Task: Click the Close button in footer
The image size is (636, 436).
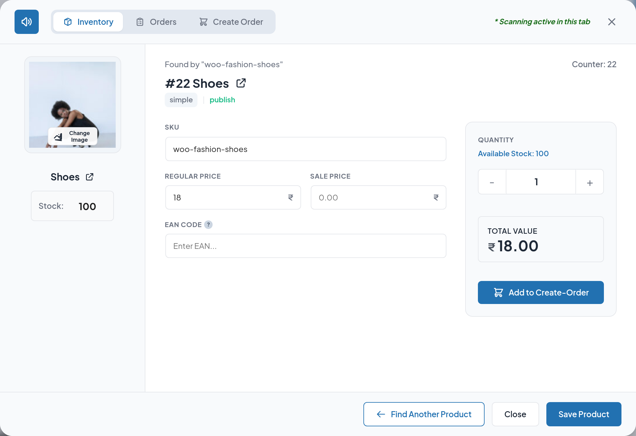Action: point(515,414)
